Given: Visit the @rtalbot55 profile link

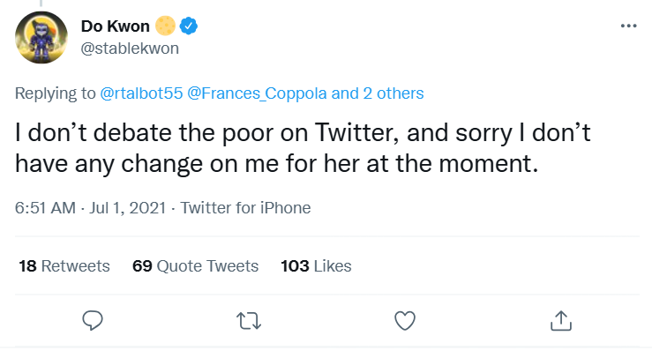Looking at the screenshot, I should coord(138,93).
